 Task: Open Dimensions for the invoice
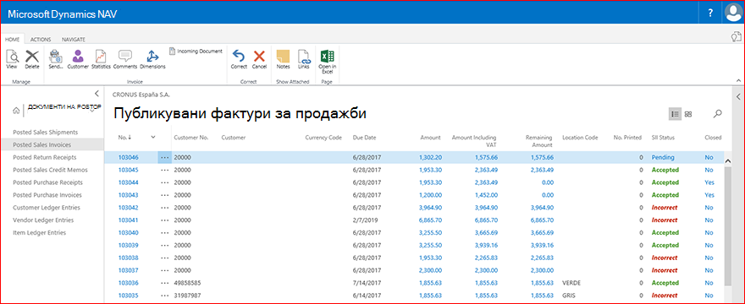pos(152,57)
